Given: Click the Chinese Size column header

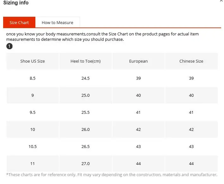Looking at the screenshot, I should [191, 61].
